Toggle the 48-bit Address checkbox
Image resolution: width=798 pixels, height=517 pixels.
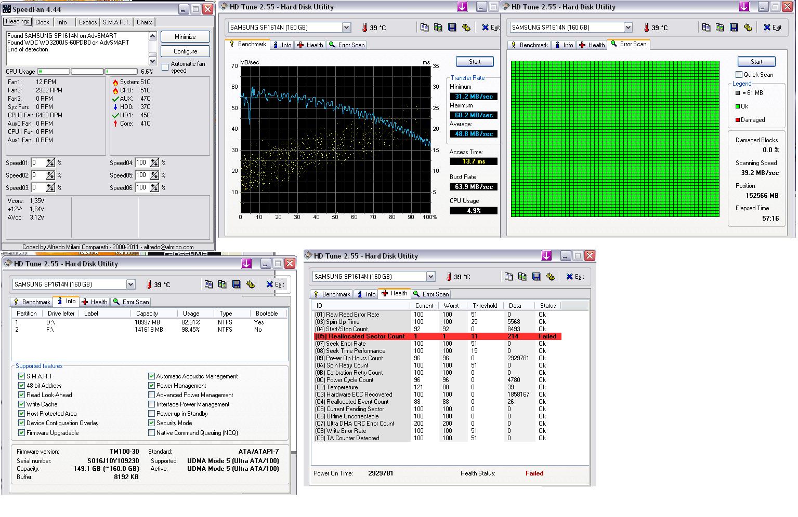[x=21, y=386]
